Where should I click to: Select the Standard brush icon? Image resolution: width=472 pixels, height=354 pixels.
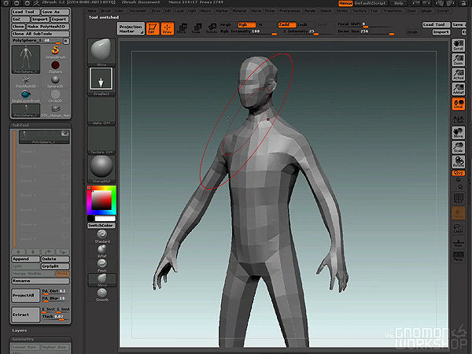click(101, 235)
